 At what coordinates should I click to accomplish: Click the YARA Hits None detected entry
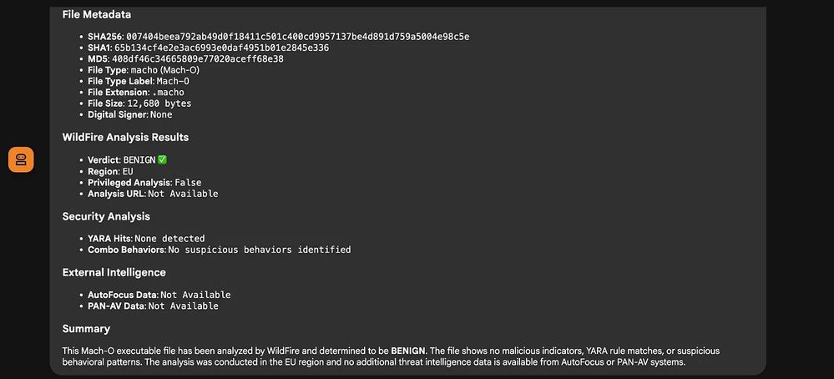click(146, 239)
